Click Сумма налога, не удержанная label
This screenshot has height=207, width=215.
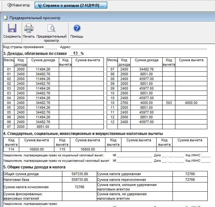pyautogui.click(x=122, y=196)
